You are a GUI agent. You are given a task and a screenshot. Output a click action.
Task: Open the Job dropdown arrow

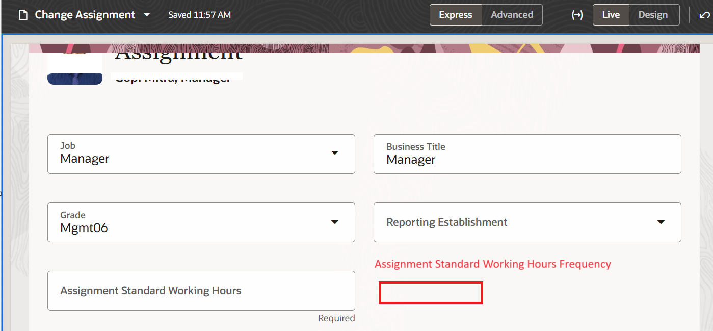335,152
